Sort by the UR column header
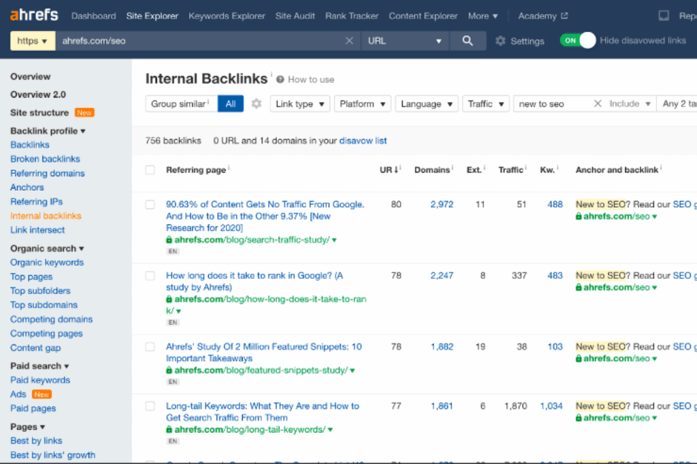 click(389, 169)
